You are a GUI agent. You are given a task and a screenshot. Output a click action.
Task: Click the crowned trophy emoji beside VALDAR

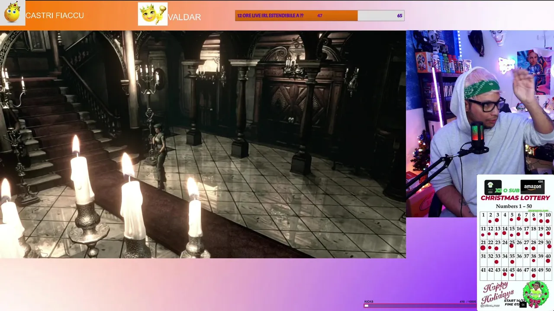(152, 14)
